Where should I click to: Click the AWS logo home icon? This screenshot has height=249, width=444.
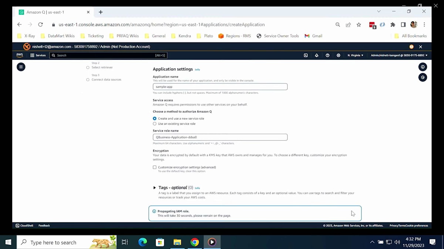click(20, 55)
